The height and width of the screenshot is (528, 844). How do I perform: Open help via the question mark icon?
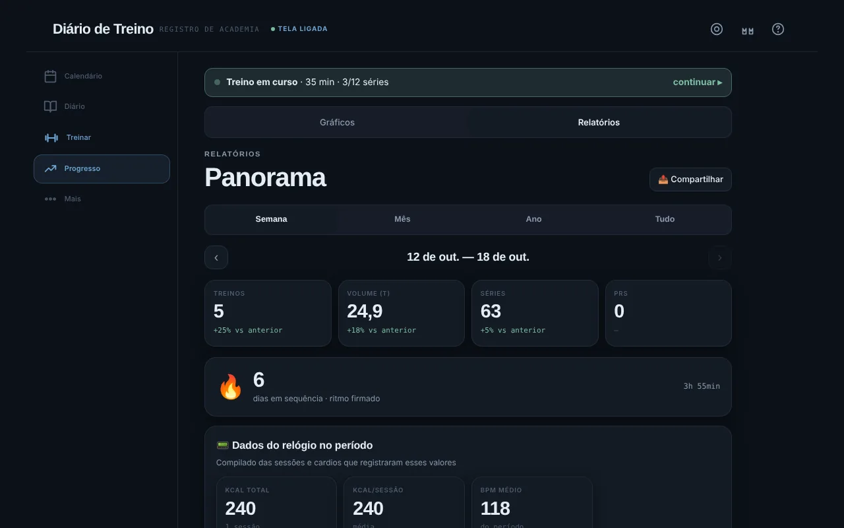click(778, 29)
